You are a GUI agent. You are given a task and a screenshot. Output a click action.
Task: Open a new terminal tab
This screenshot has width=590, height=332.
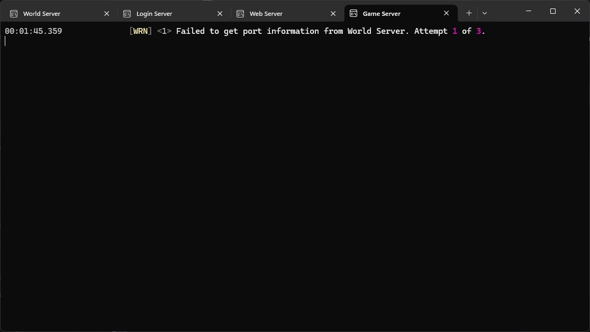(x=469, y=13)
